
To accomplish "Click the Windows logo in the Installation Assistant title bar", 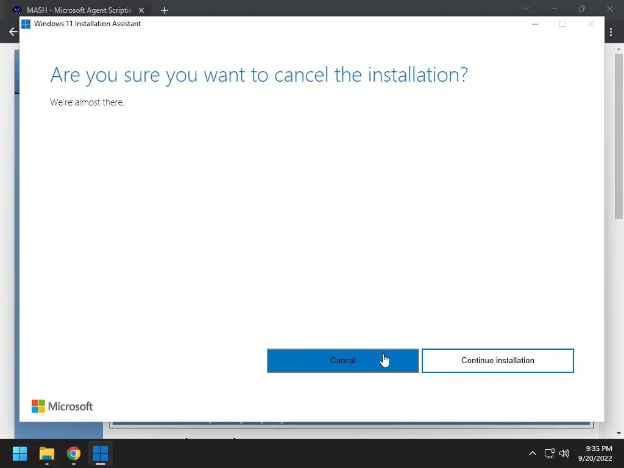I will pos(26,24).
